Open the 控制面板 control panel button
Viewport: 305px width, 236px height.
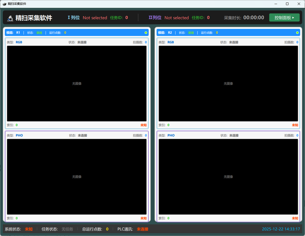(284, 18)
